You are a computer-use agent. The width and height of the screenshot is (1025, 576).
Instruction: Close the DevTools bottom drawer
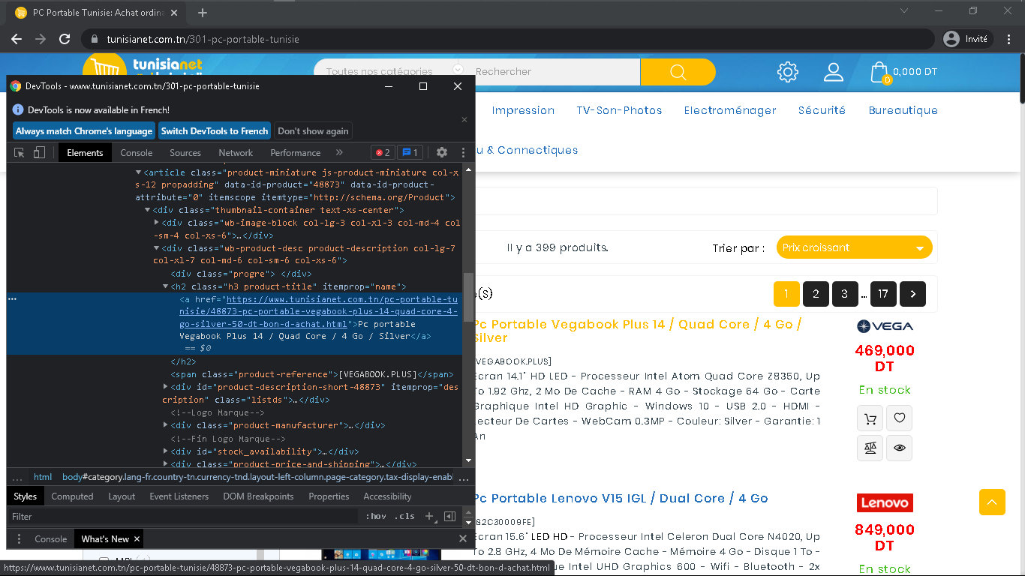point(463,539)
